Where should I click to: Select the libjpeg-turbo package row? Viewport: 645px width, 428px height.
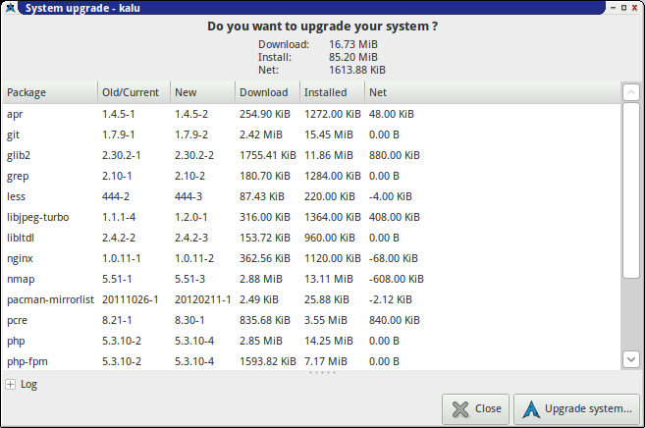311,217
